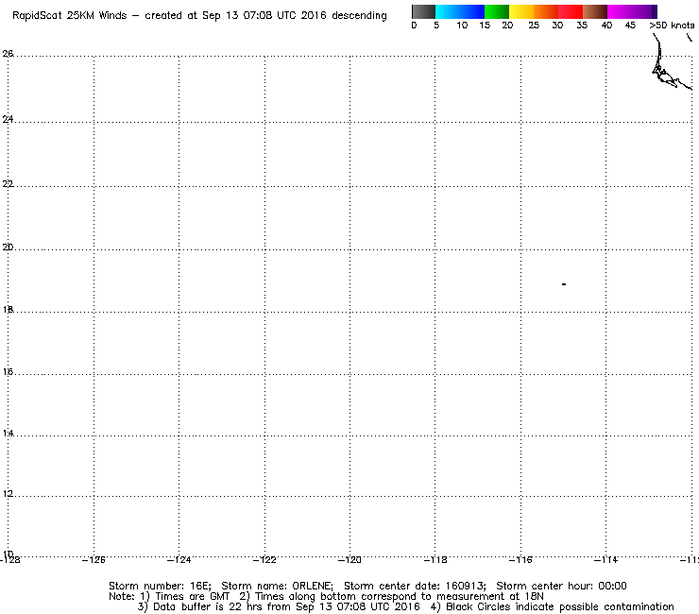This screenshot has width=699, height=614.
Task: Click the 'Black Circles indicate possible contamination' note
Action: click(553, 606)
